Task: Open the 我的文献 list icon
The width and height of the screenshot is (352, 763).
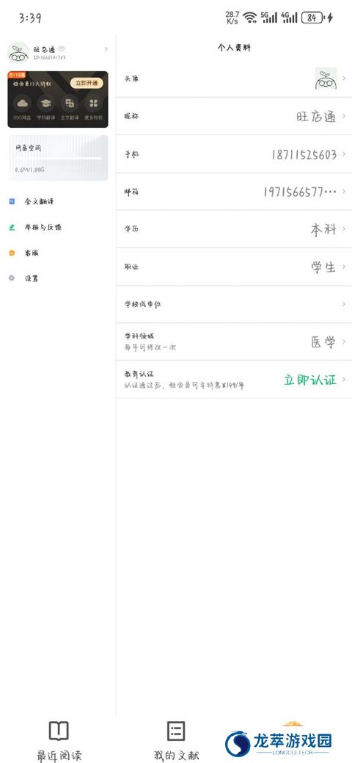Action: coord(176,731)
